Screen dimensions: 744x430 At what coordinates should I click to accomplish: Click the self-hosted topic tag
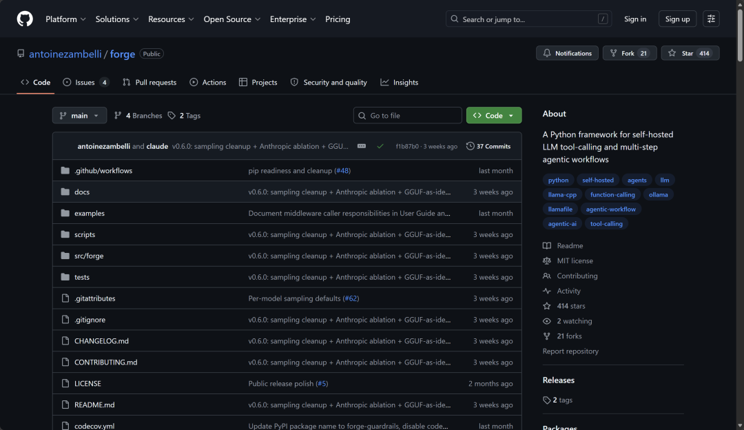click(x=598, y=180)
